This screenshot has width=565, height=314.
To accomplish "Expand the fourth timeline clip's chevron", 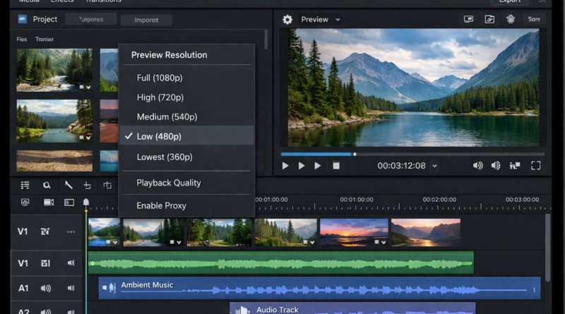I will 312,242.
